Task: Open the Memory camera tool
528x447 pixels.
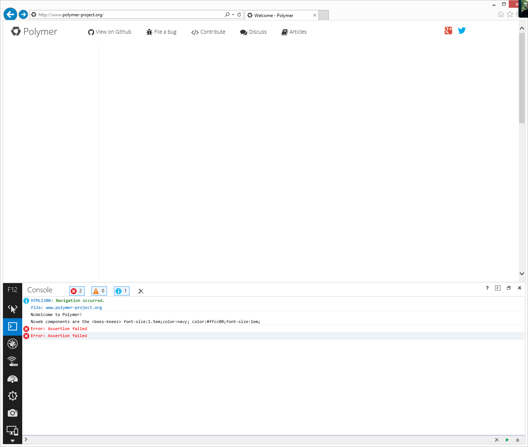Action: point(13,413)
